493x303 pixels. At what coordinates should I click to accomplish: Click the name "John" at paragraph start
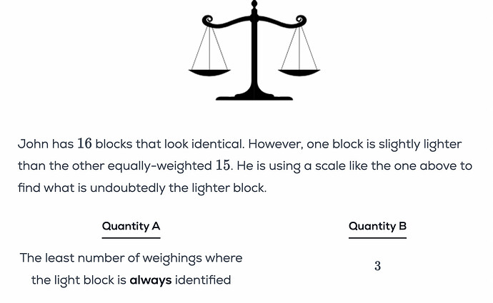[x=32, y=144]
